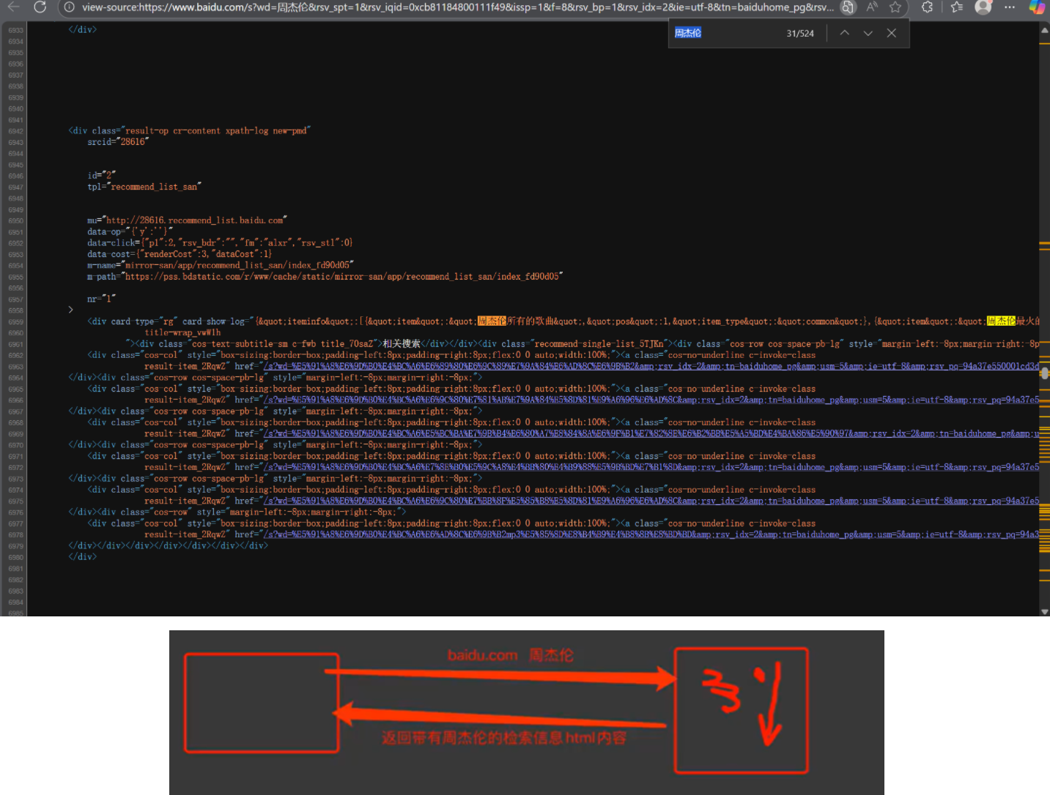Click the data-op attribute on line 6951

(130, 232)
